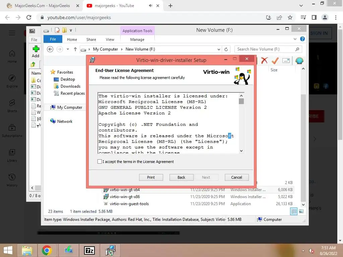Viewport: 343px width, 257px height.
Task: Switch to MajorGeeks.Com browser tab
Action: [x=42, y=6]
